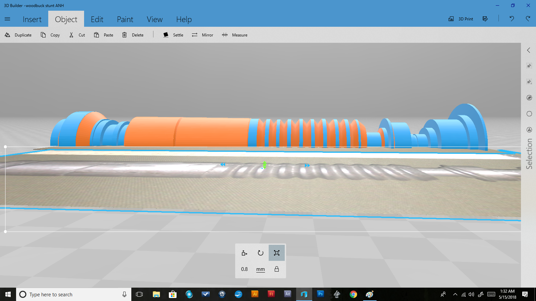Image resolution: width=536 pixels, height=301 pixels.
Task: Click the green vertical scale handle
Action: tap(265, 165)
